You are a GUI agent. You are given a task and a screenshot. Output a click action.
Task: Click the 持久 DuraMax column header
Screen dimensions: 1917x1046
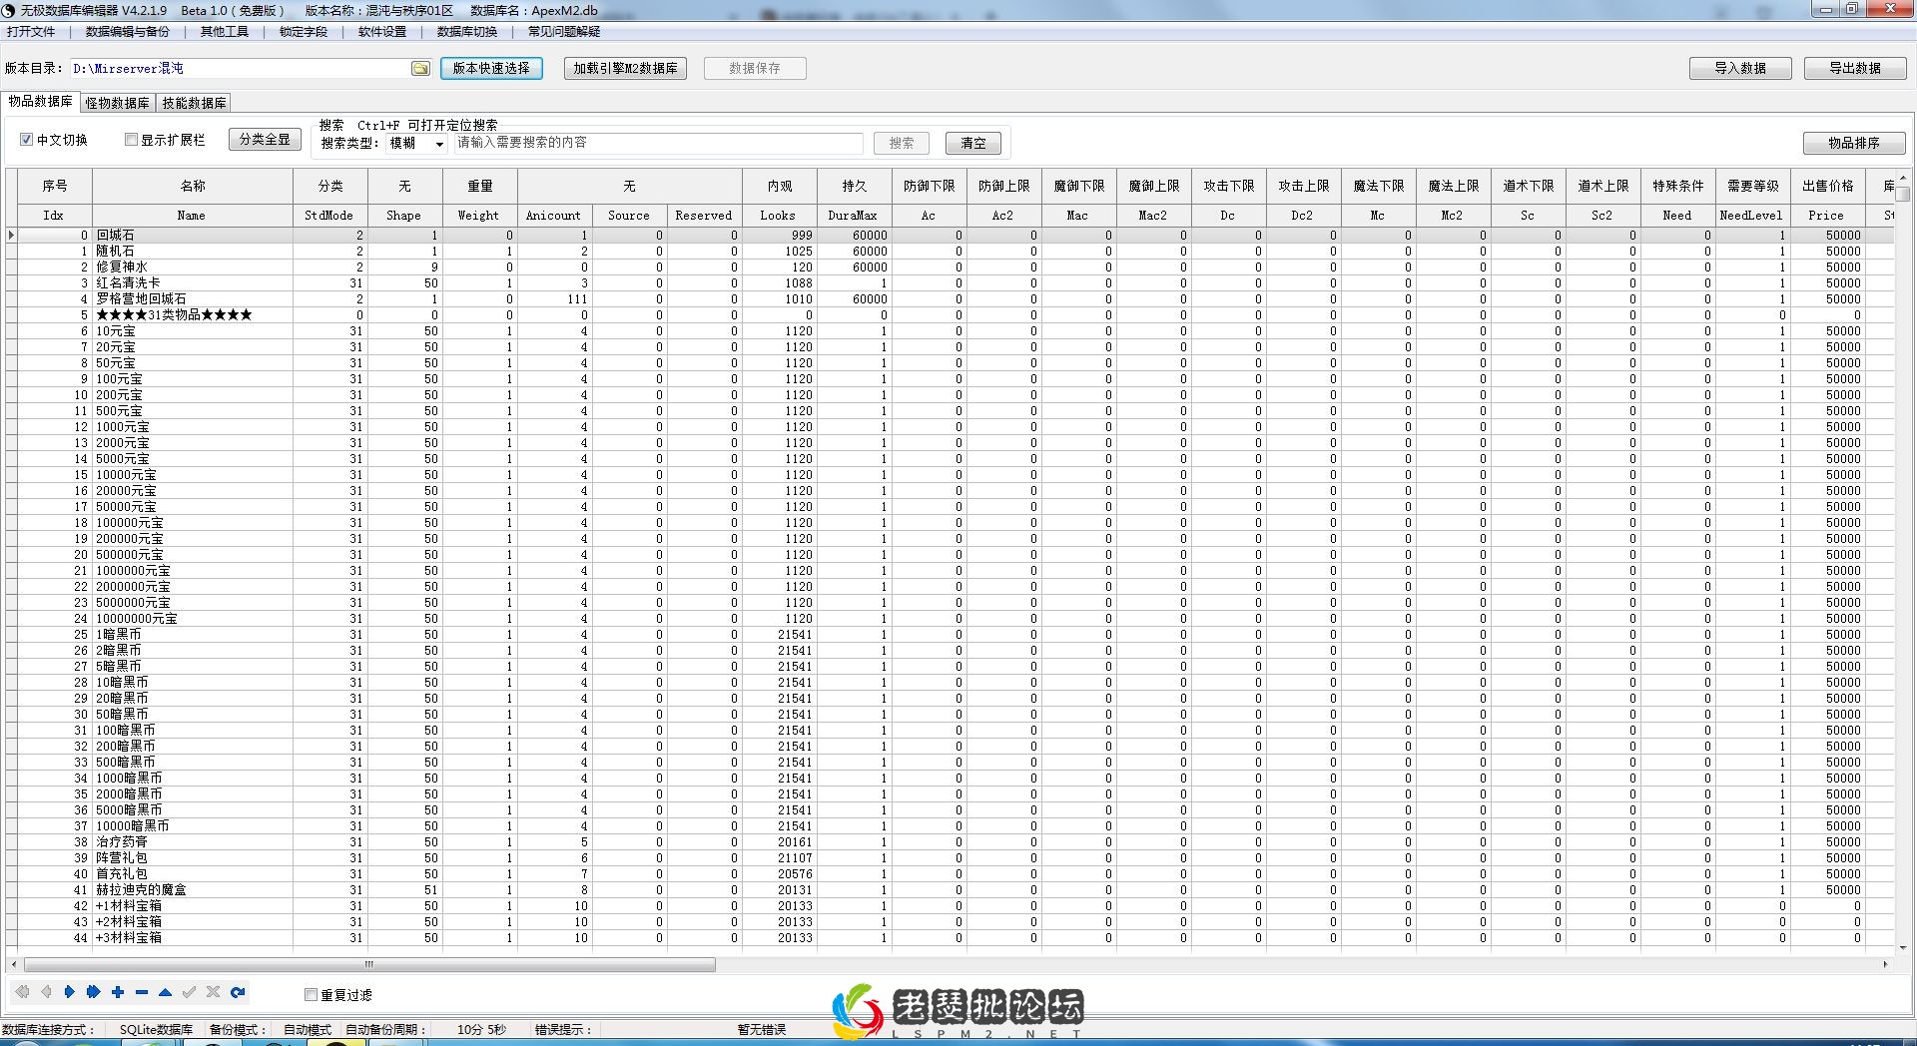point(854,200)
